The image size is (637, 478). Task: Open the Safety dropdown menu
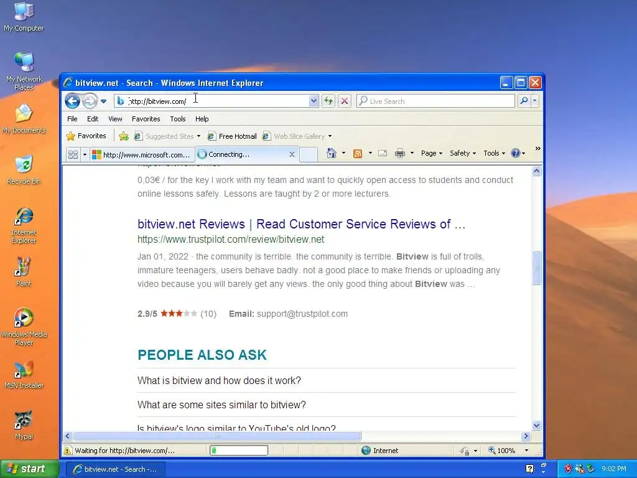[x=463, y=153]
